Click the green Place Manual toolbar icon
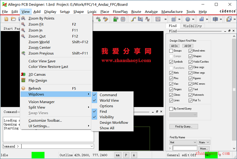Screen dimensions: 237x159 click(x=116, y=19)
